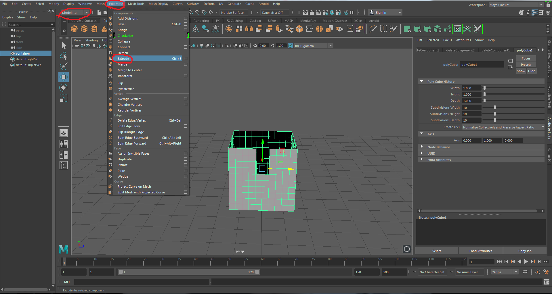The width and height of the screenshot is (552, 294).
Task: Toggle Auto Keyframe on
Action: click(x=537, y=272)
